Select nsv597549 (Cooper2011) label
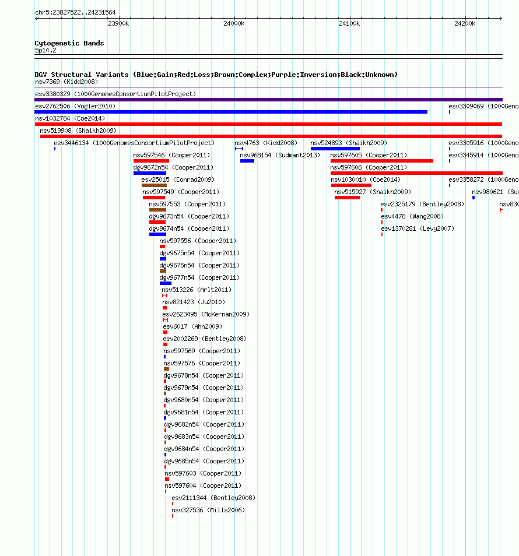 point(181,192)
